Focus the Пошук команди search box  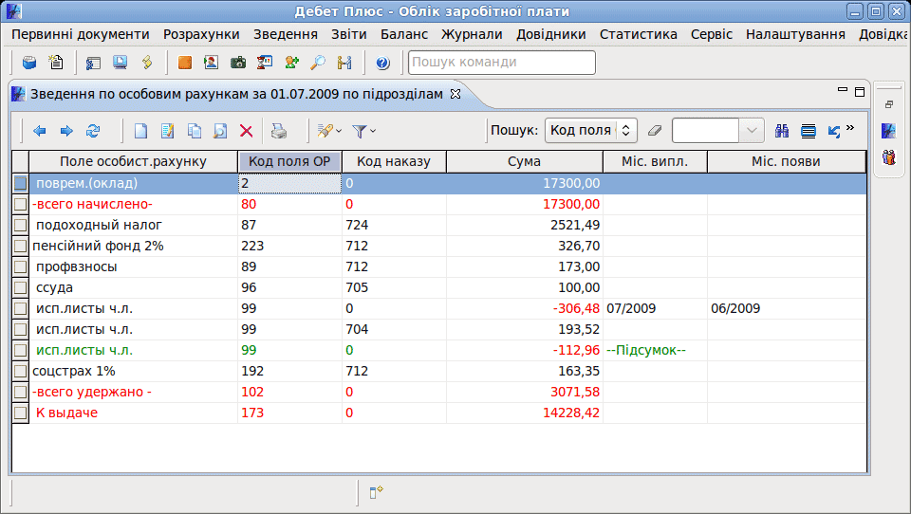pyautogui.click(x=501, y=63)
